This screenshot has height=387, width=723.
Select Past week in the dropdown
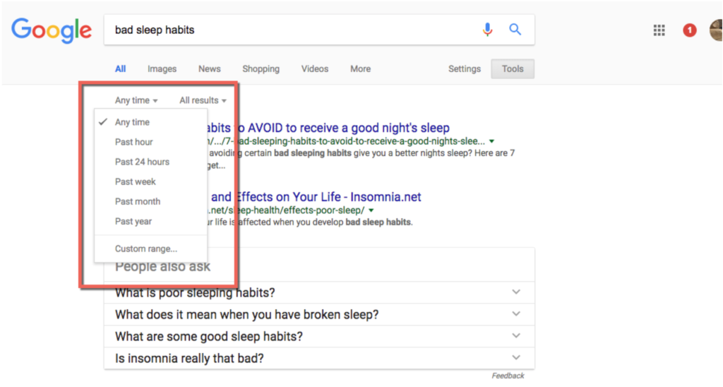pos(135,181)
